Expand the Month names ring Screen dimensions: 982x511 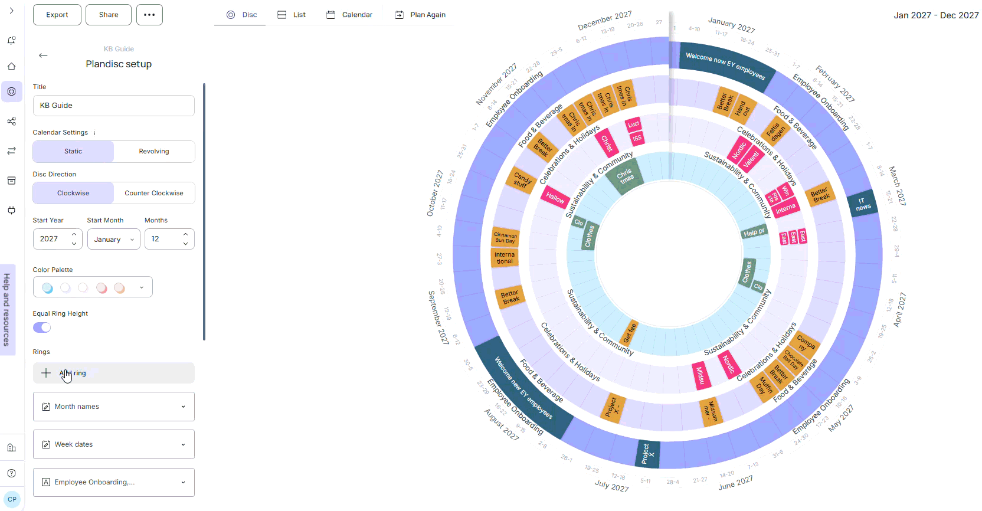(x=114, y=407)
